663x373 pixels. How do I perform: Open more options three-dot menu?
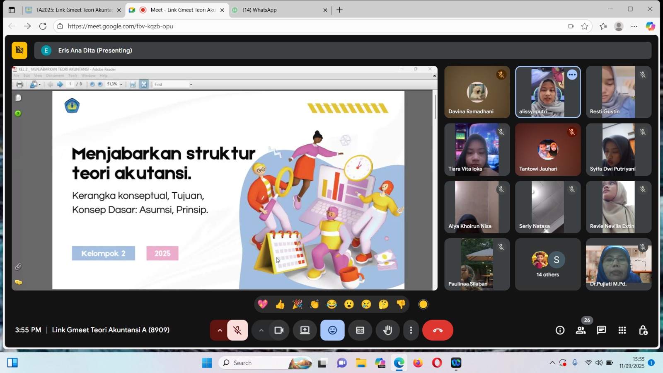point(411,330)
